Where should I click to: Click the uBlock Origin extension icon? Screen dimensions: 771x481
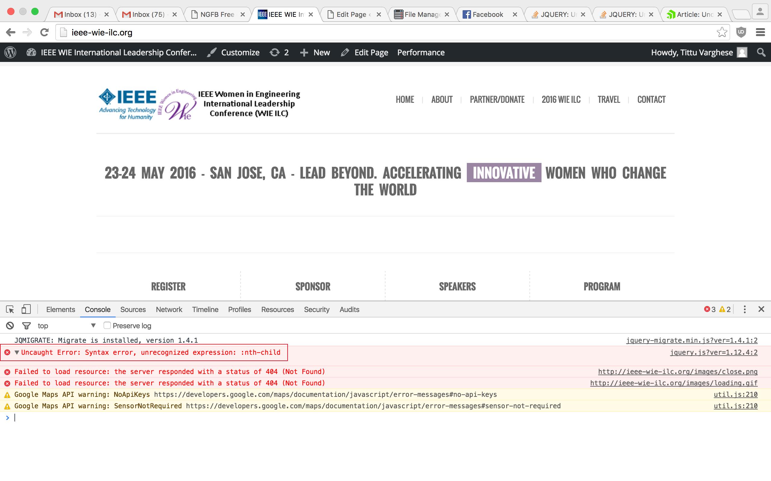pyautogui.click(x=741, y=32)
